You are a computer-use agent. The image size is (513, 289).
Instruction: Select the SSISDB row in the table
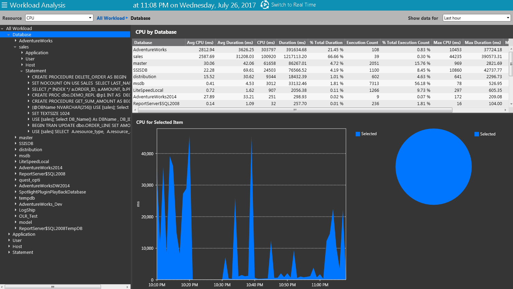(x=140, y=70)
